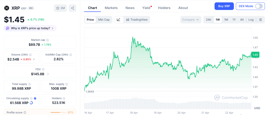Image resolution: width=268 pixels, height=115 pixels.
Task: Switch to the line chart type icon
Action: pos(119,20)
